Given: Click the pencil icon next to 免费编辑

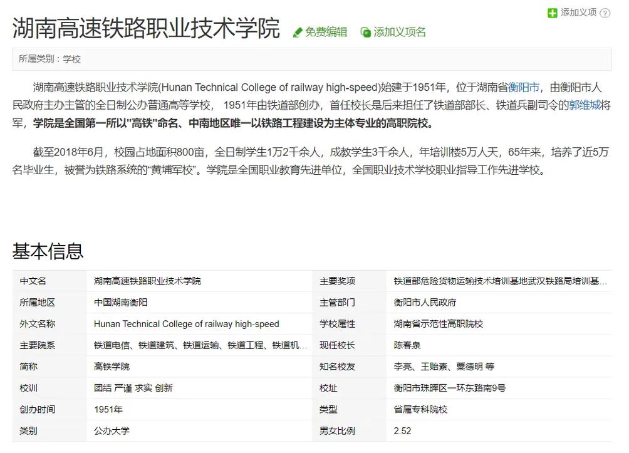Looking at the screenshot, I should 298,33.
